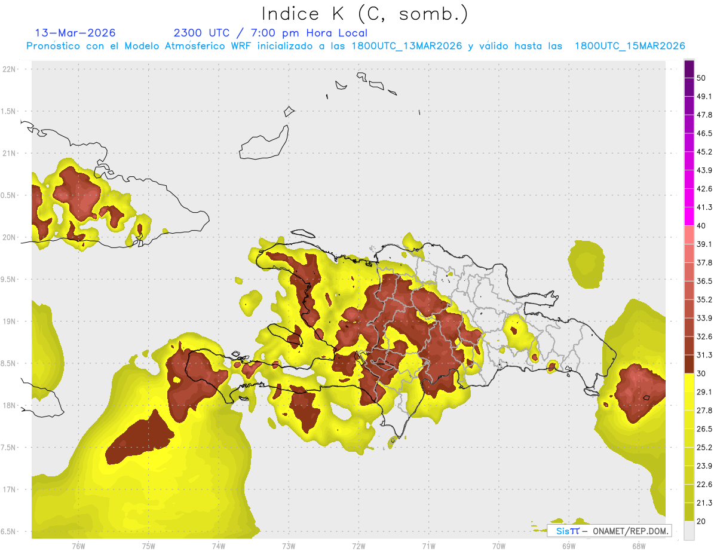Viewport: 717px width, 554px height.
Task: Click the colorbar value "29.1"
Action: [x=704, y=392]
